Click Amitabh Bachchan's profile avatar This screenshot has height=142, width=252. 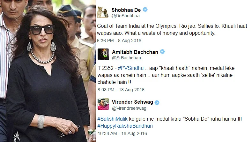[103, 54]
